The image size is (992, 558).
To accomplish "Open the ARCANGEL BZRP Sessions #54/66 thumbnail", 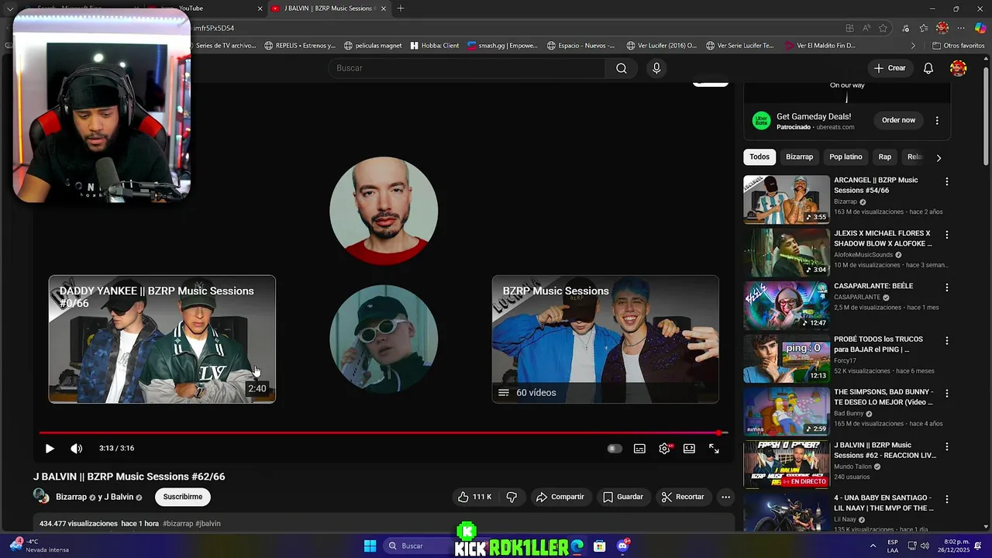I will (x=787, y=199).
